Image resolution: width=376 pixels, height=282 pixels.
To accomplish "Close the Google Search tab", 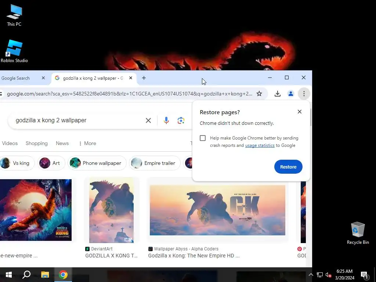I will [x=43, y=78].
